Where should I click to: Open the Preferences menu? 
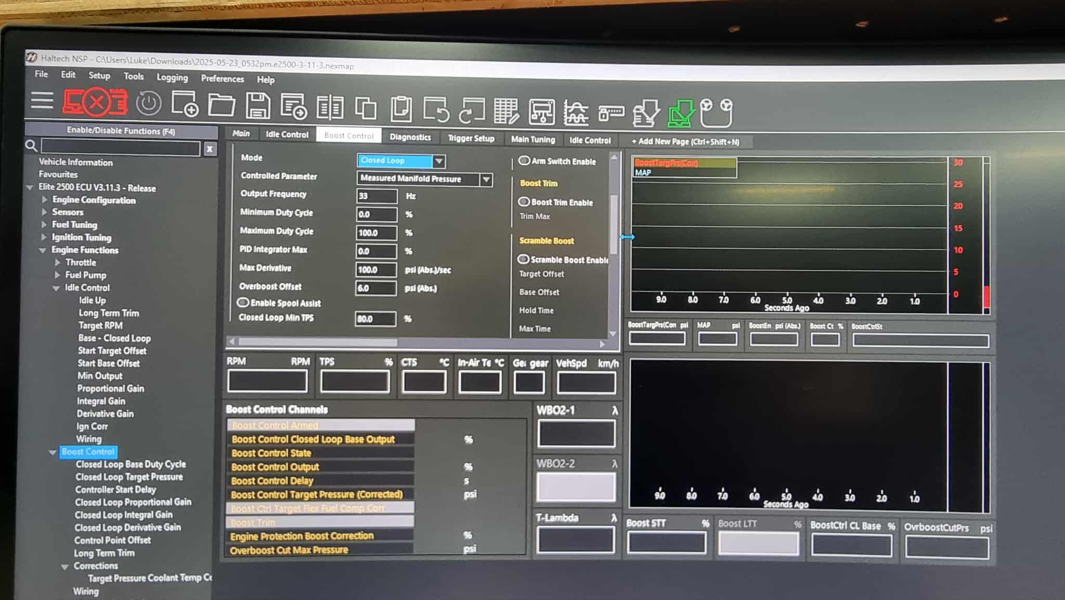point(223,79)
